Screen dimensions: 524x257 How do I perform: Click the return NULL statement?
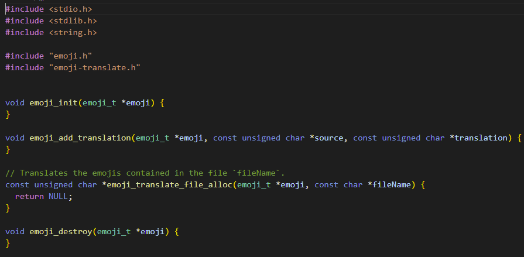43,196
